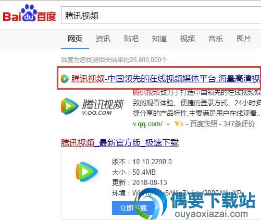The width and height of the screenshot is (261, 220).
Task: Click the 立即下载 button
Action: tap(133, 208)
